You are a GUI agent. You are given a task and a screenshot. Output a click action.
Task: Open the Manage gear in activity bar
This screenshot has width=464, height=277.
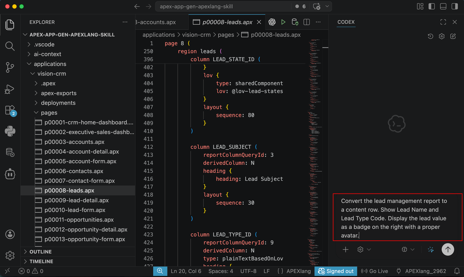pos(10,255)
